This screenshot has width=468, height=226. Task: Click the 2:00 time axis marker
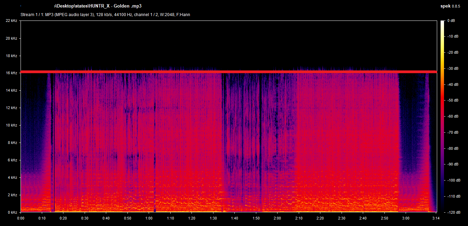[x=277, y=218]
